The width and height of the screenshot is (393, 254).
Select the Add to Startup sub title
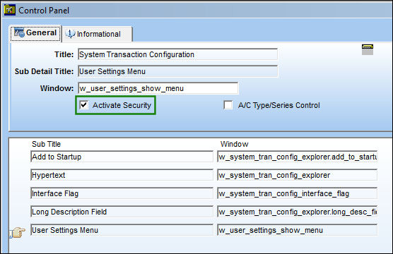pos(122,157)
